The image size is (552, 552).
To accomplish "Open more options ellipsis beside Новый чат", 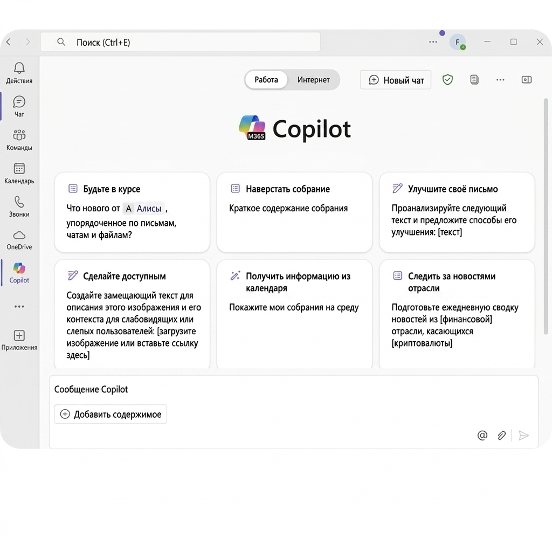I will click(500, 80).
